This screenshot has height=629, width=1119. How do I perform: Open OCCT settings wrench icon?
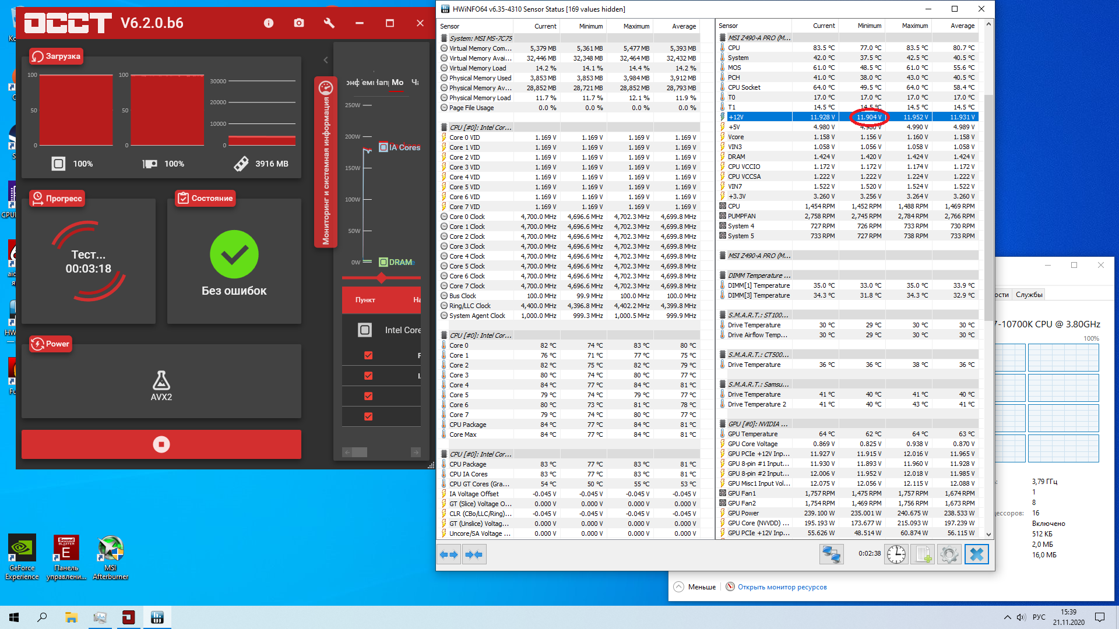329,23
